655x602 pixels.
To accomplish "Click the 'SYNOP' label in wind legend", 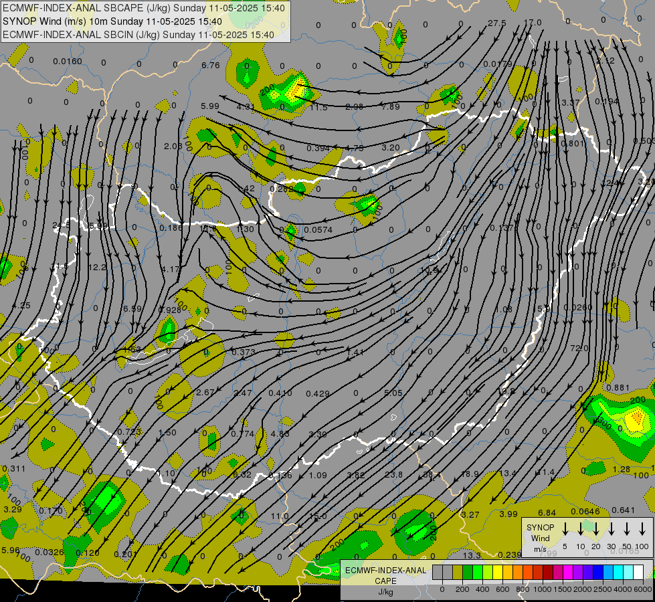I will click(x=541, y=528).
